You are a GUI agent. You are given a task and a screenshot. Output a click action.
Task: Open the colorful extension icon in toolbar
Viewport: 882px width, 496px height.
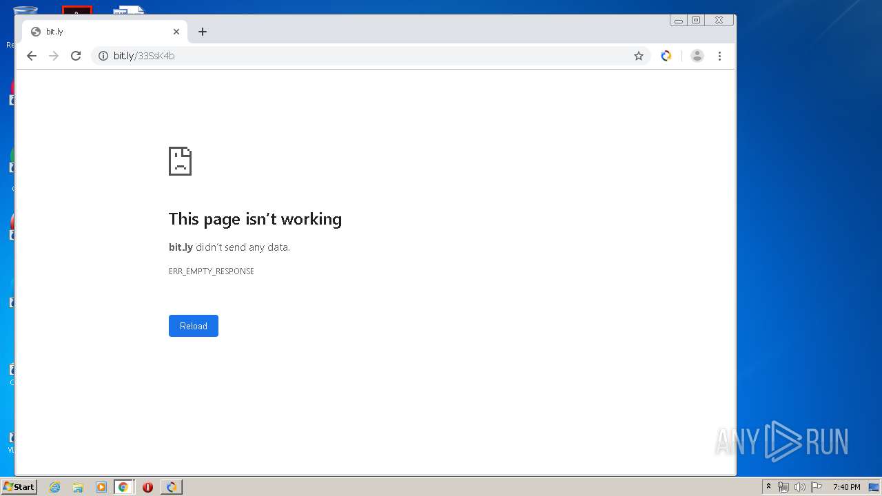pos(666,56)
